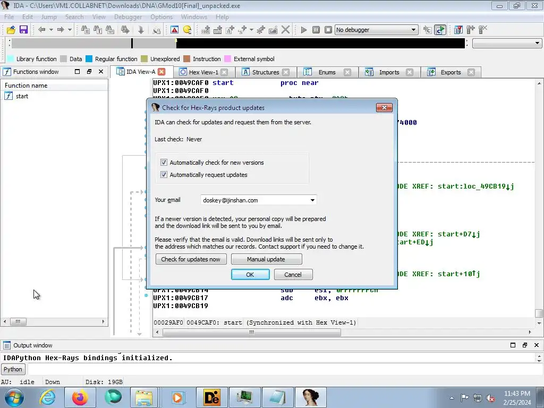Click the breakpoint list toolbar icon
The image size is (544, 408).
tap(458, 30)
